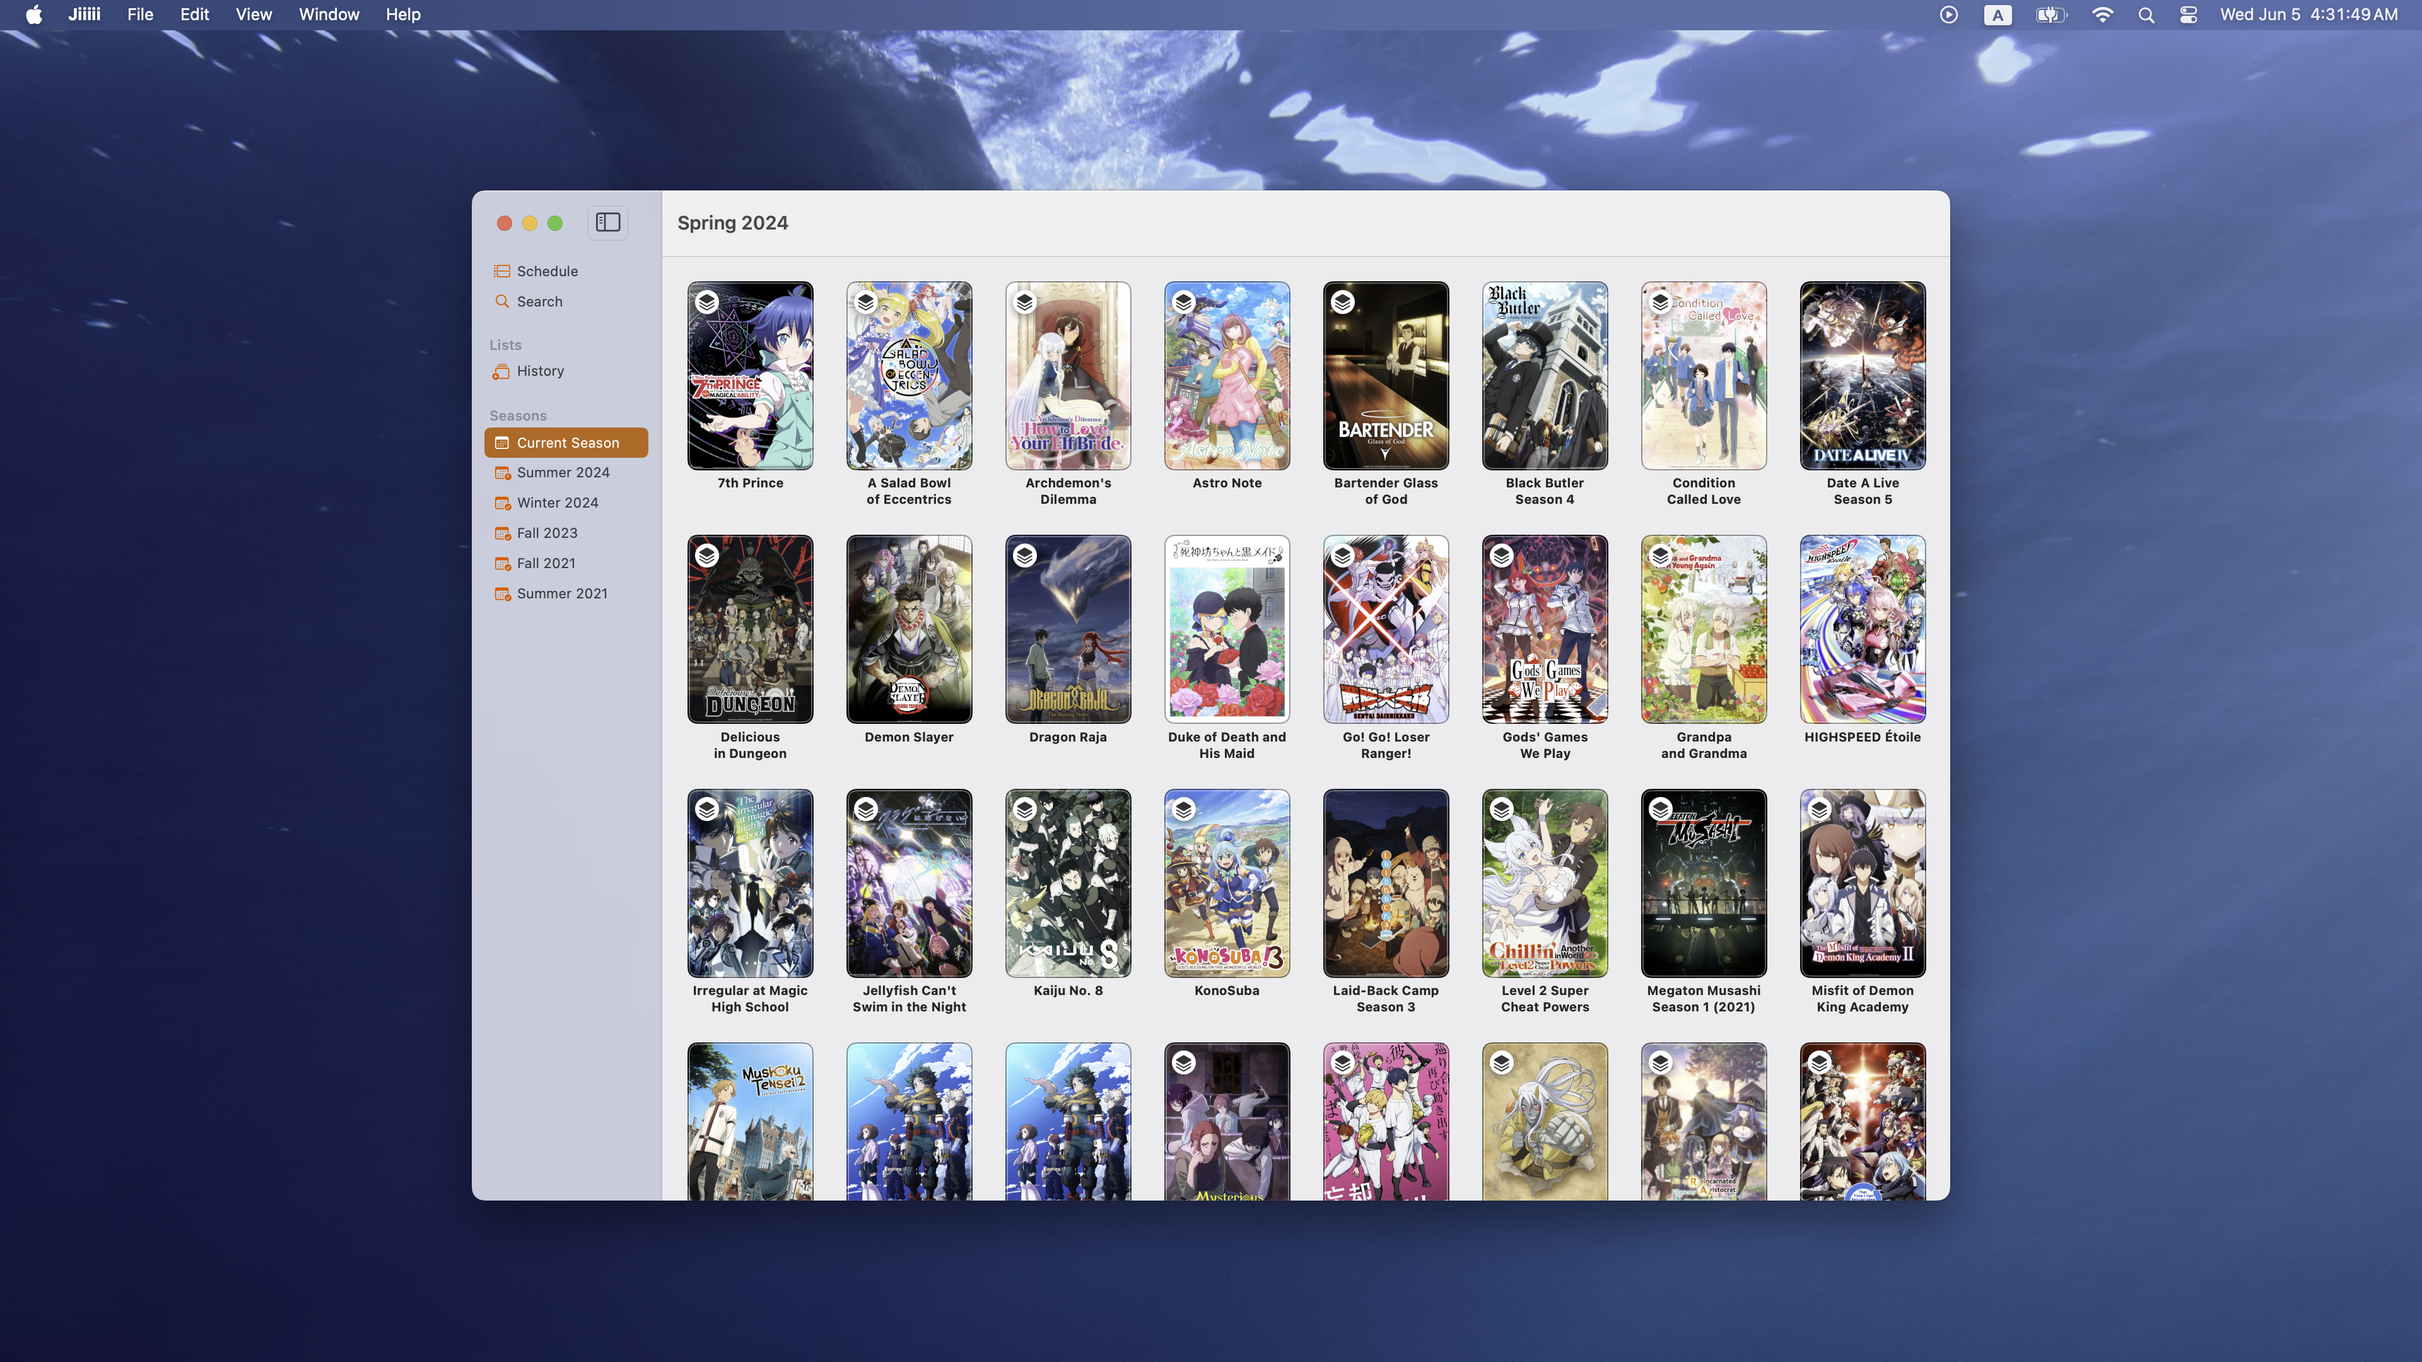
Task: Toggle the sidebar panel button
Action: click(x=607, y=223)
